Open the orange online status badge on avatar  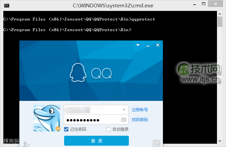[x=58, y=129]
